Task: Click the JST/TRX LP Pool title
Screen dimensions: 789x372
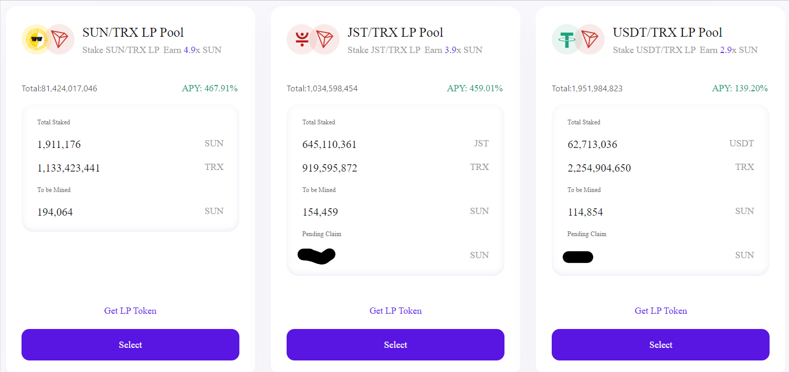Action: click(395, 33)
